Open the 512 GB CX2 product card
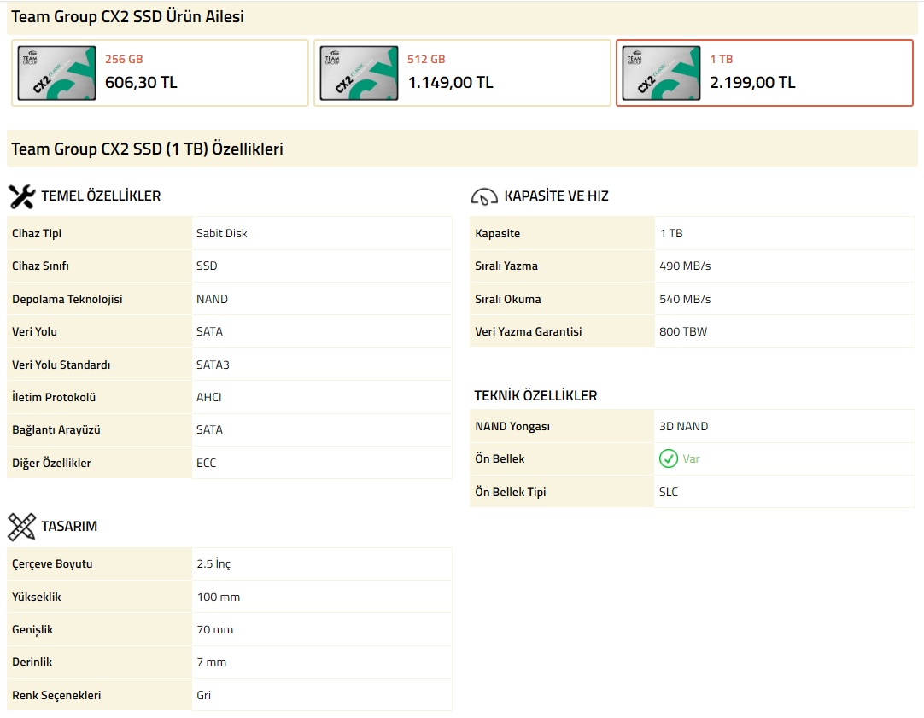This screenshot has height=718, width=924. click(x=462, y=73)
